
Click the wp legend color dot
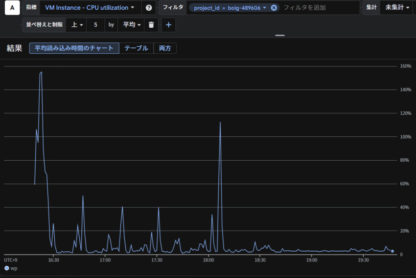pyautogui.click(x=6, y=268)
